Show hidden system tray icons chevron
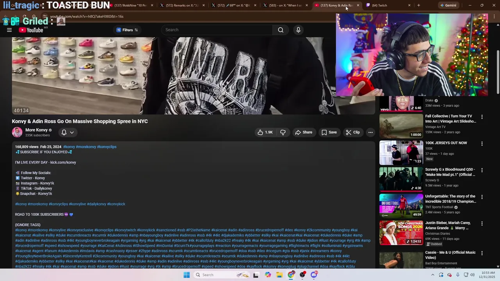500x281 pixels. [432, 275]
